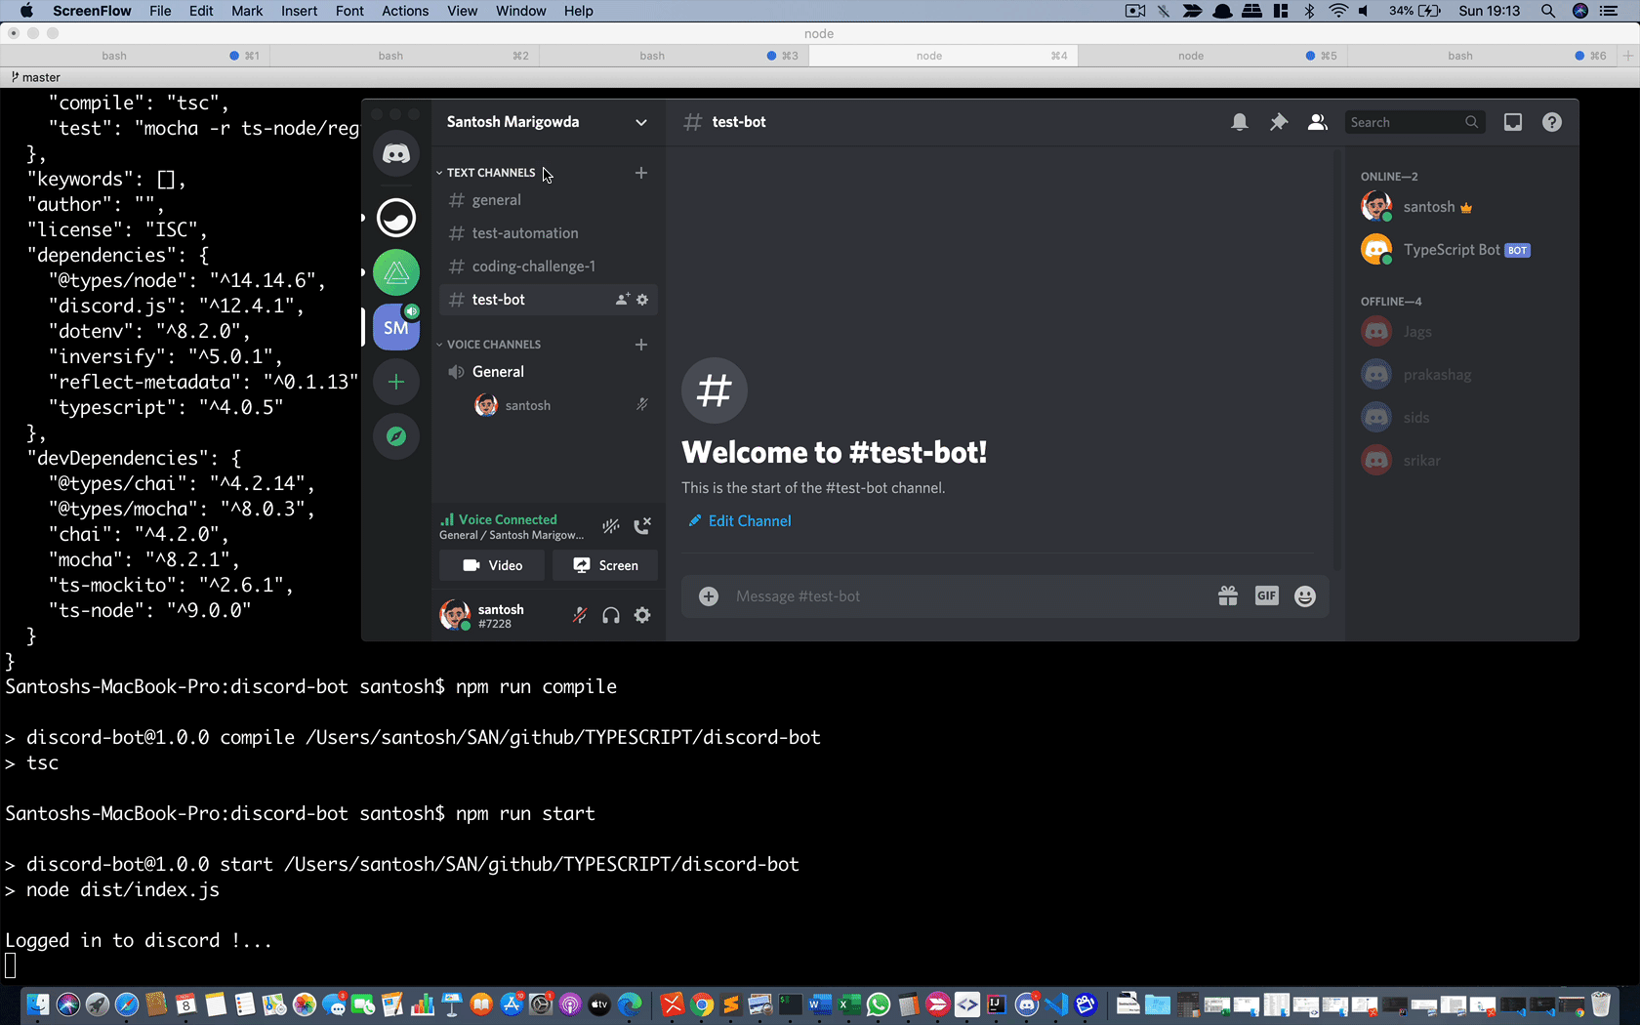The height and width of the screenshot is (1025, 1640).
Task: Show pinned messages
Action: click(1278, 122)
